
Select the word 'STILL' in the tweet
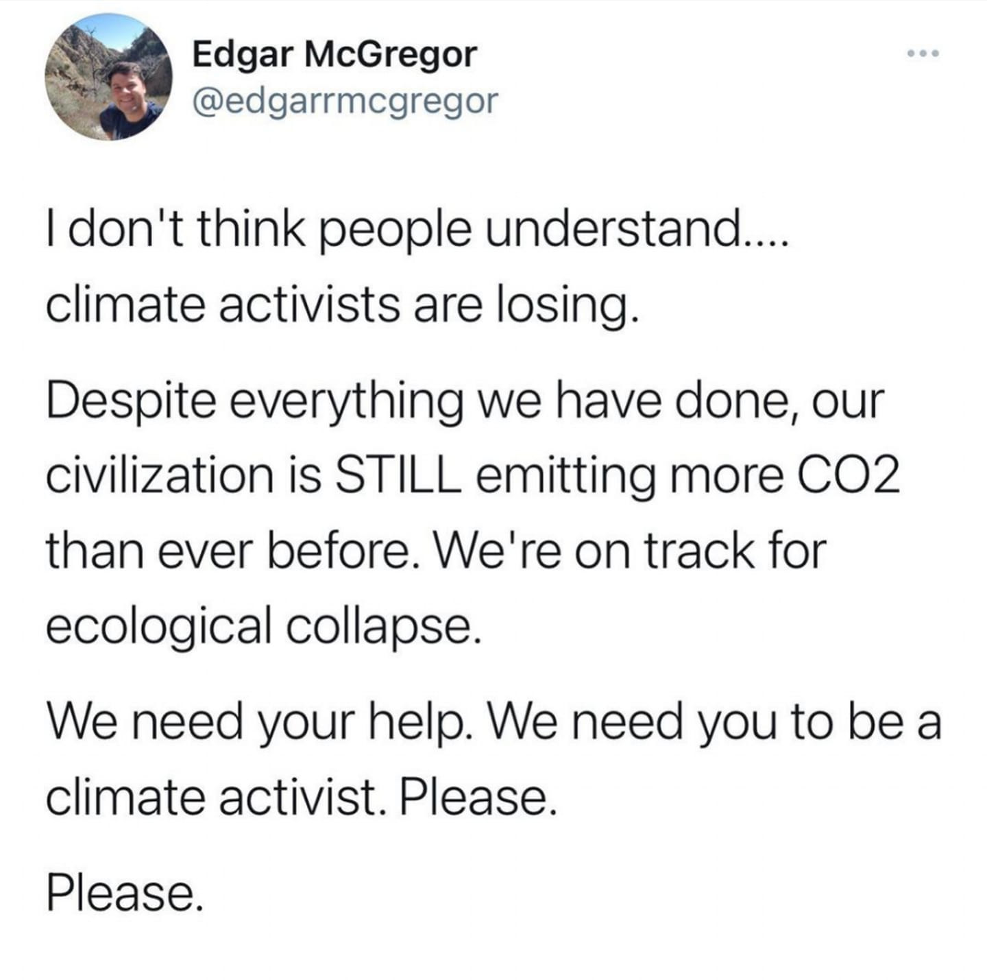click(396, 475)
